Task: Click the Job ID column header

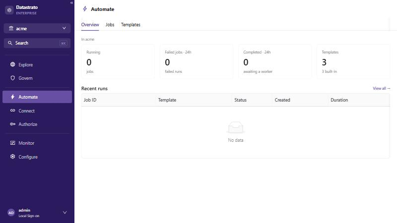Action: 118,100
